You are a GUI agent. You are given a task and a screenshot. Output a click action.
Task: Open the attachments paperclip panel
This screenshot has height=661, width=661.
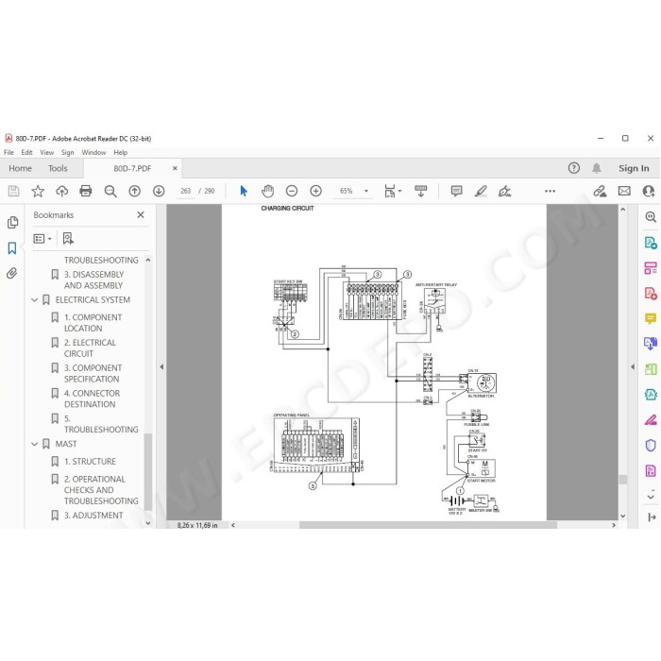click(11, 273)
